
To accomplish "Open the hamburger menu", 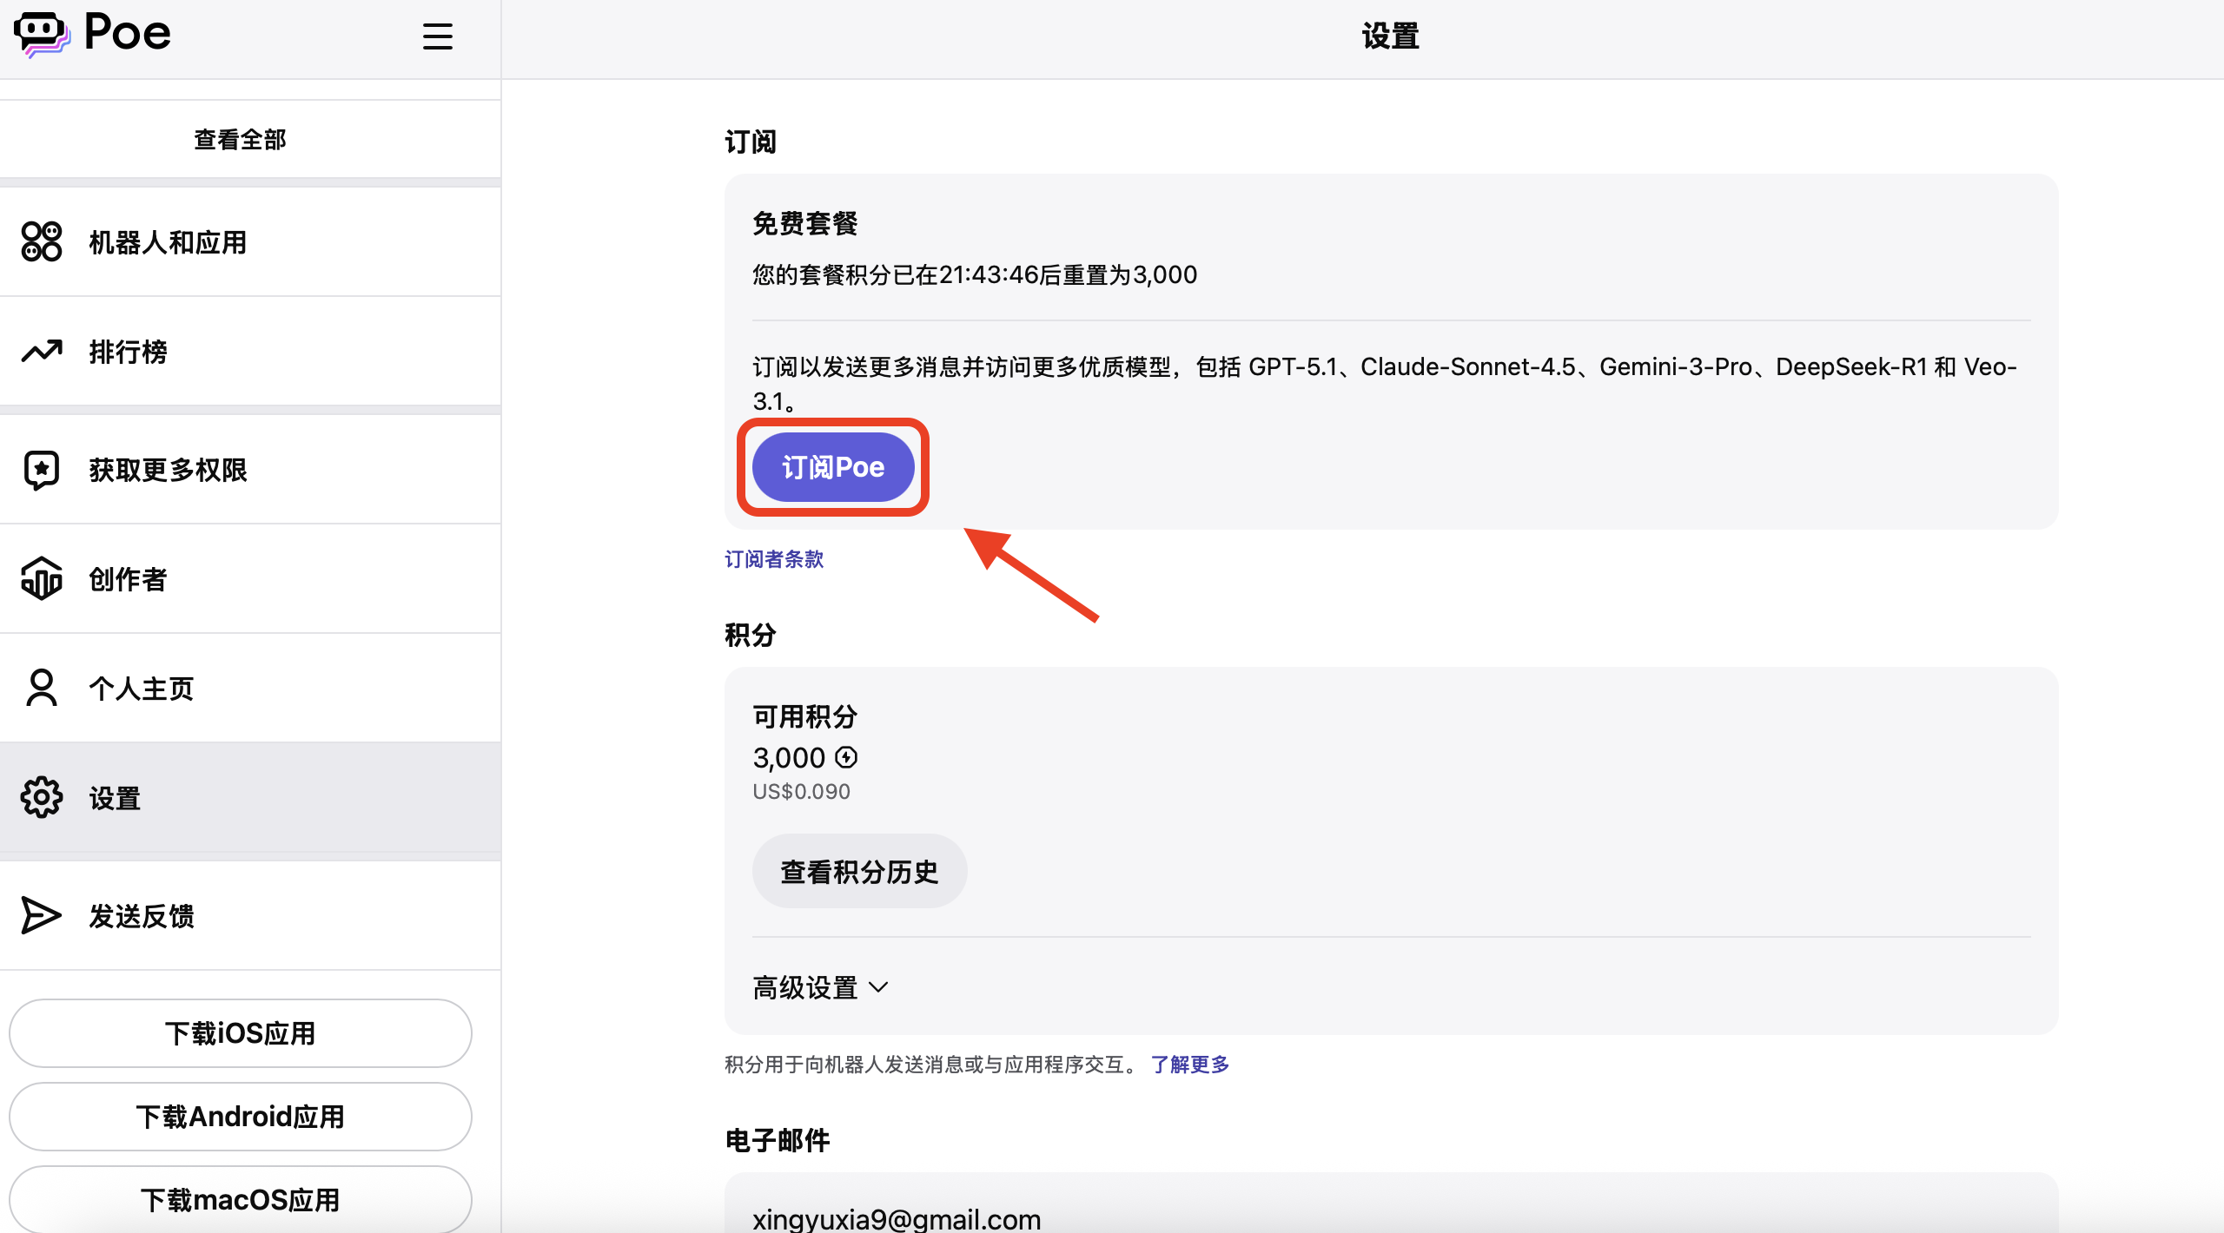I will 437,36.
